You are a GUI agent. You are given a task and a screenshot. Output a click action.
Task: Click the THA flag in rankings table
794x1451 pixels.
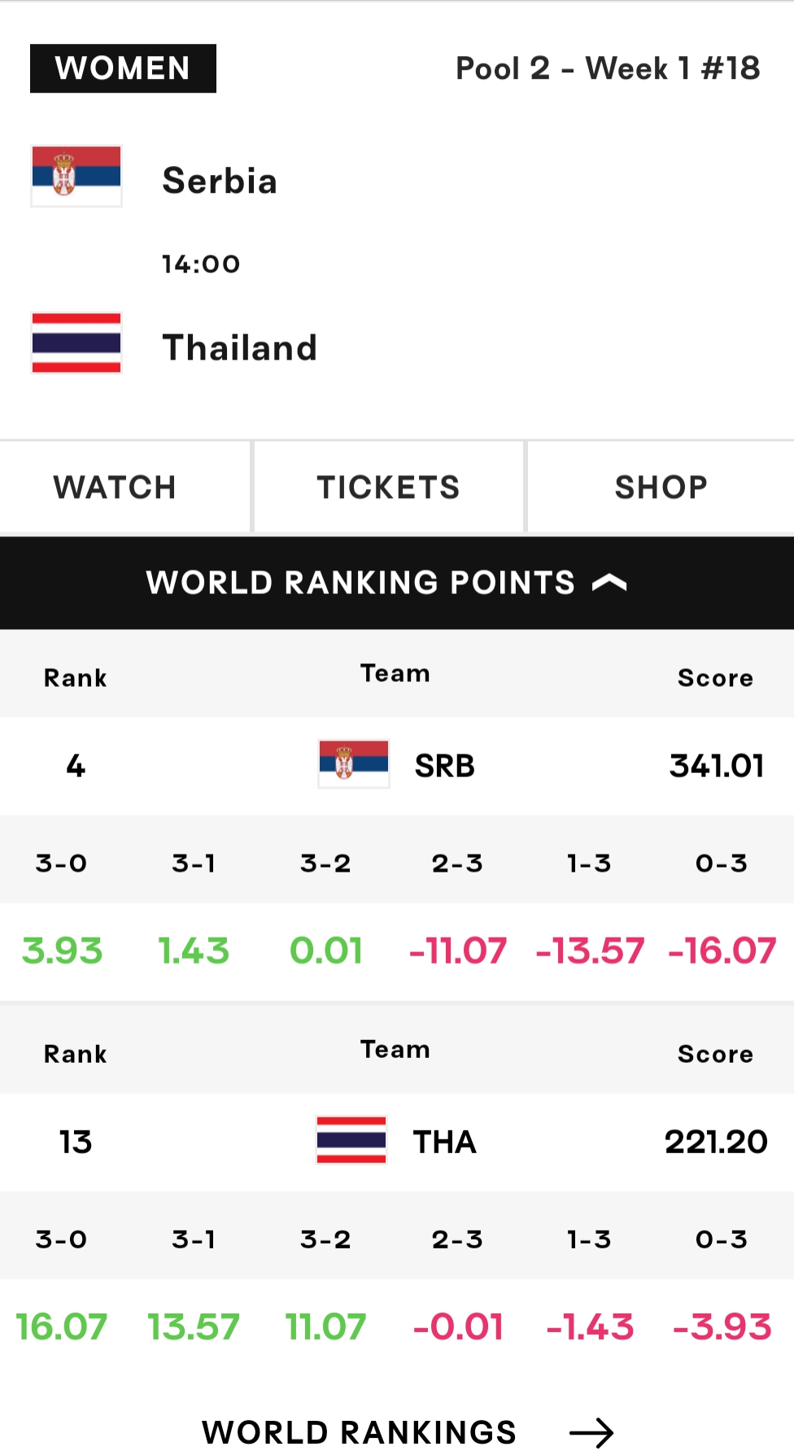pyautogui.click(x=351, y=1140)
